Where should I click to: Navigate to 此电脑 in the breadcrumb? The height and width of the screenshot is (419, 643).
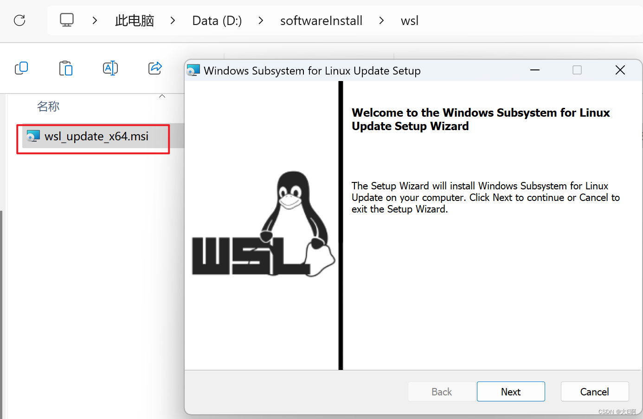135,20
